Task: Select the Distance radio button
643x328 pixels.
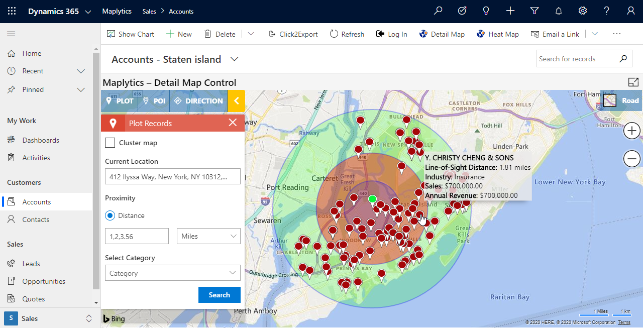Action: coord(110,215)
